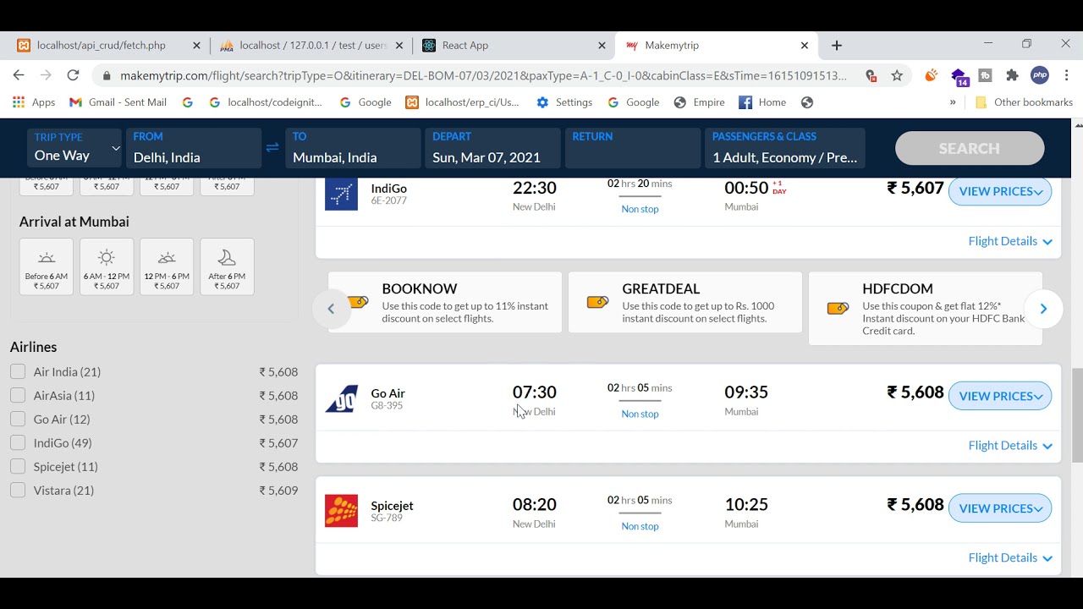Click the Spicejet airline logo
Viewport: 1083px width, 609px height.
click(341, 511)
